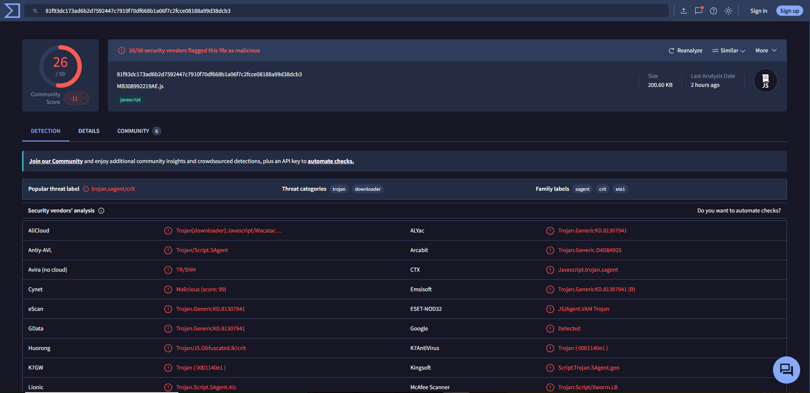810x393 pixels.
Task: Select the trojan threat category tag
Action: (x=339, y=189)
